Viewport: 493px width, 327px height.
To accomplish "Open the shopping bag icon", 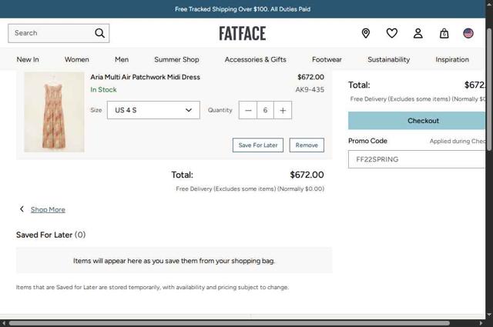I will coord(444,33).
